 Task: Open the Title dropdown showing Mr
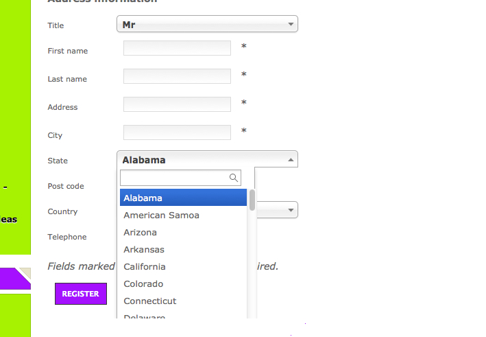(x=207, y=25)
